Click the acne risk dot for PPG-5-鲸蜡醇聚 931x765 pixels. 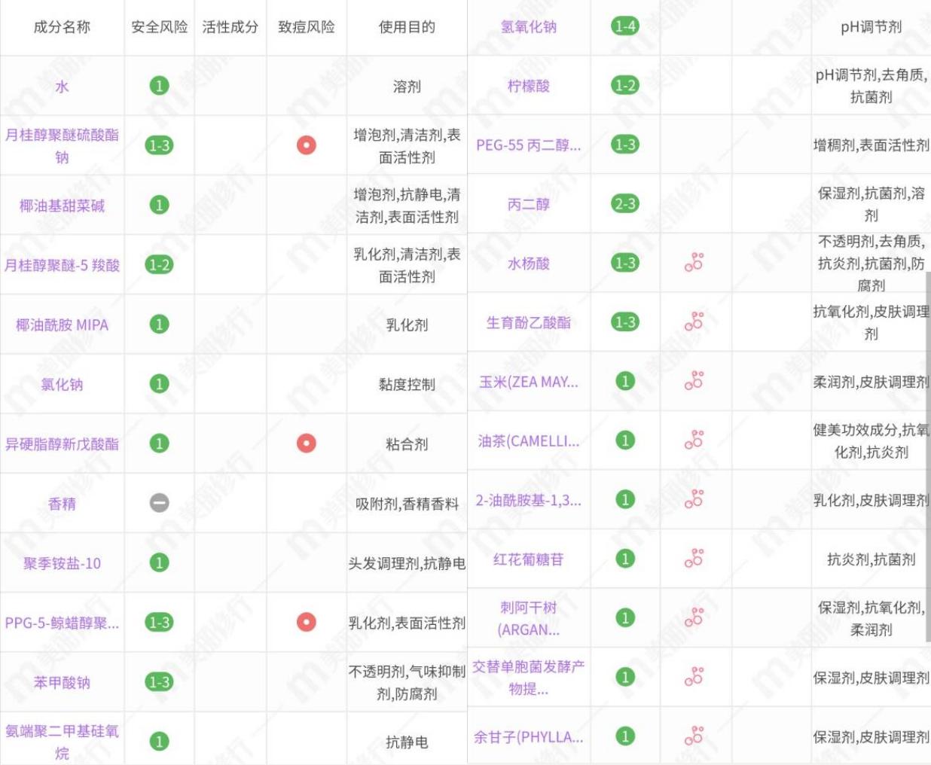coord(307,622)
